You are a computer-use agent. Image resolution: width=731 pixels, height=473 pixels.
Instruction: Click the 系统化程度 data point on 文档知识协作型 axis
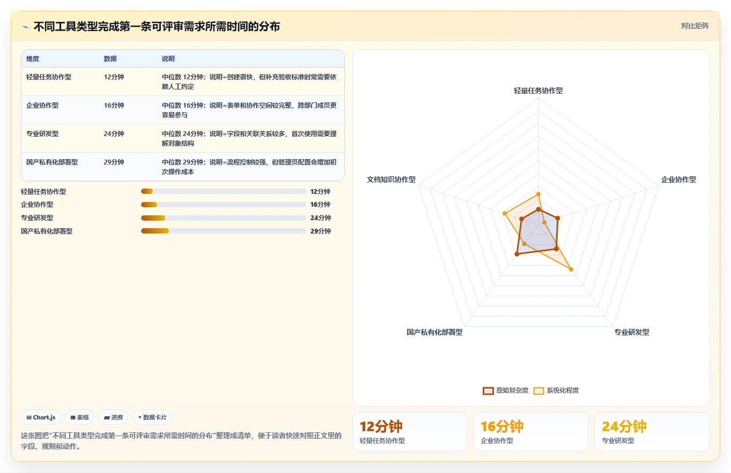[x=504, y=214]
